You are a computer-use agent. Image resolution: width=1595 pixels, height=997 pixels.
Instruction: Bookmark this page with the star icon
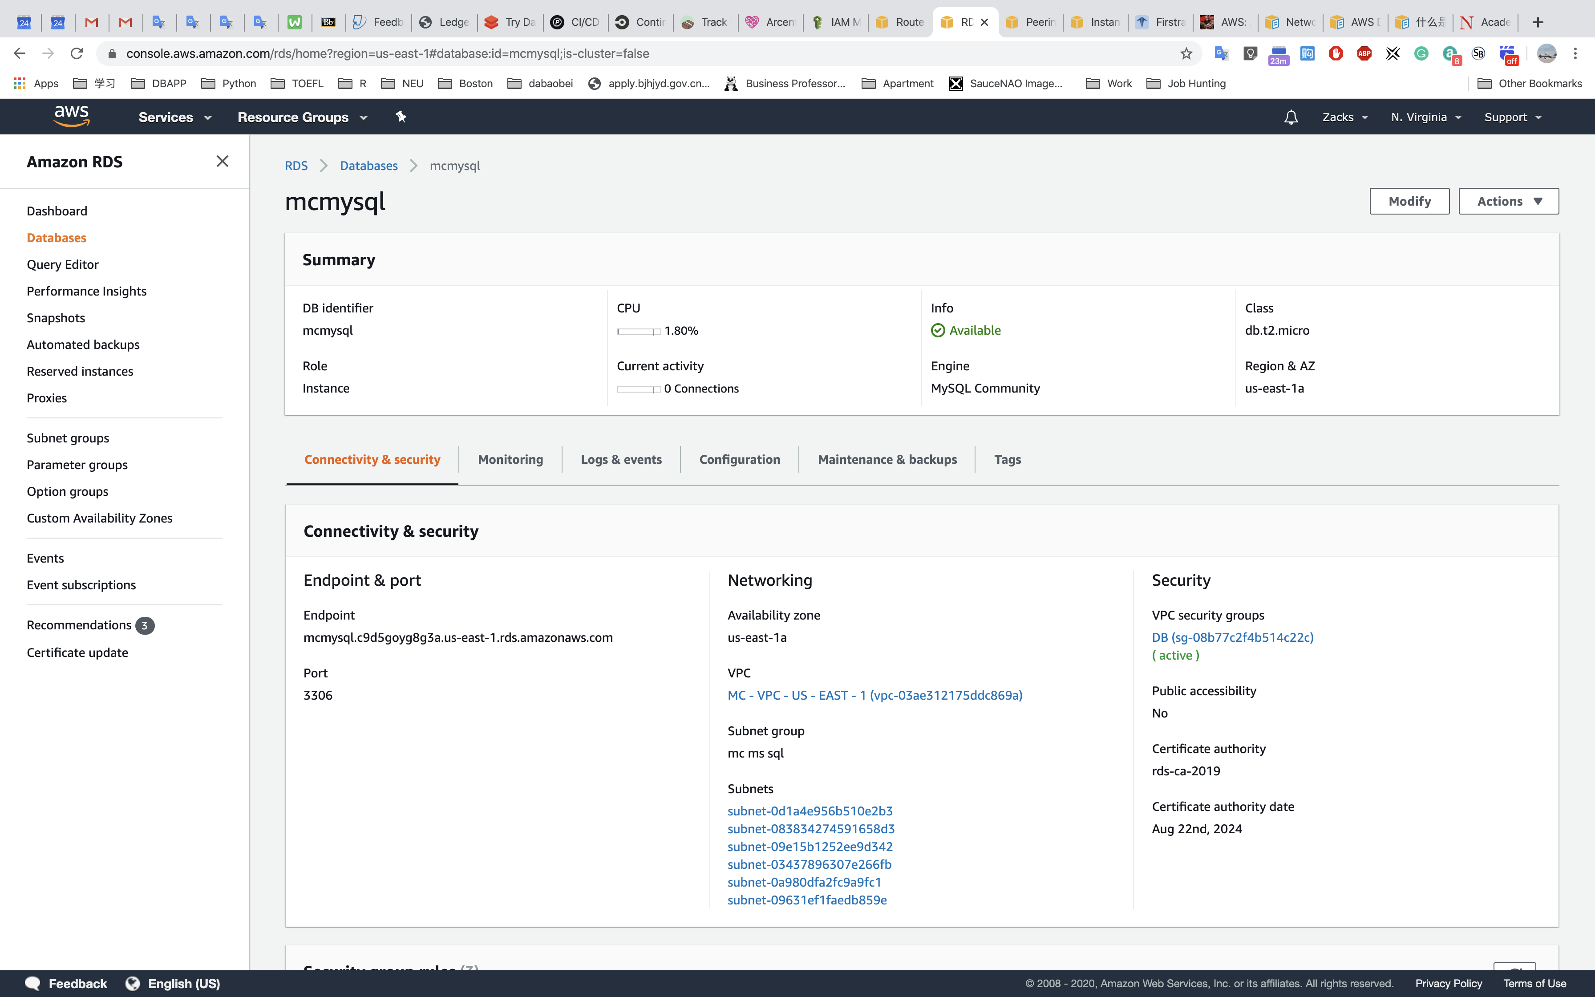1186,53
